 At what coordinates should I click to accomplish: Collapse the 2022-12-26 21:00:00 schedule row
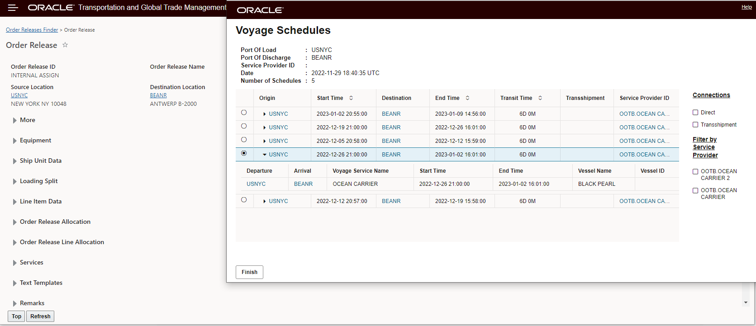click(x=265, y=155)
